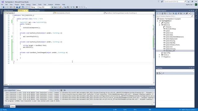Click the Open File toolbar icon
Viewport: 198px width, 111px height.
coord(15,7)
